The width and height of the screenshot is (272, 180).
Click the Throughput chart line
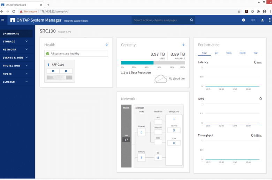(x=233, y=159)
